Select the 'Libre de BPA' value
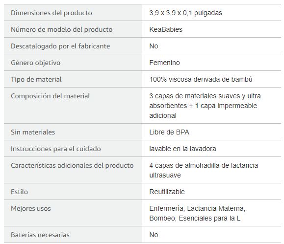The image size is (284, 244). pyautogui.click(x=169, y=132)
